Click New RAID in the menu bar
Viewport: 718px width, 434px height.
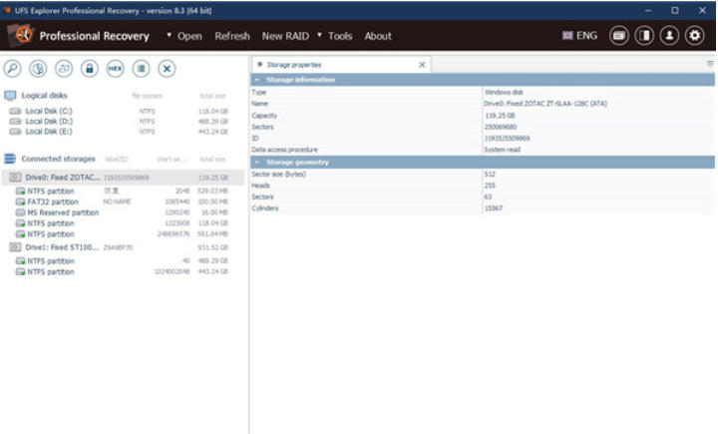point(285,36)
